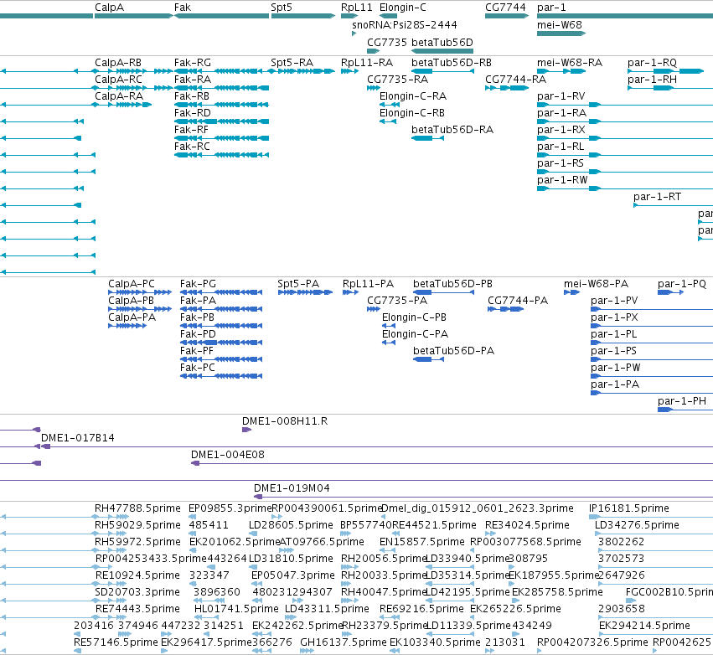Viewport: 713px width, 655px height.
Task: Select the Fak-RC transcript label
Action: pyautogui.click(x=192, y=147)
